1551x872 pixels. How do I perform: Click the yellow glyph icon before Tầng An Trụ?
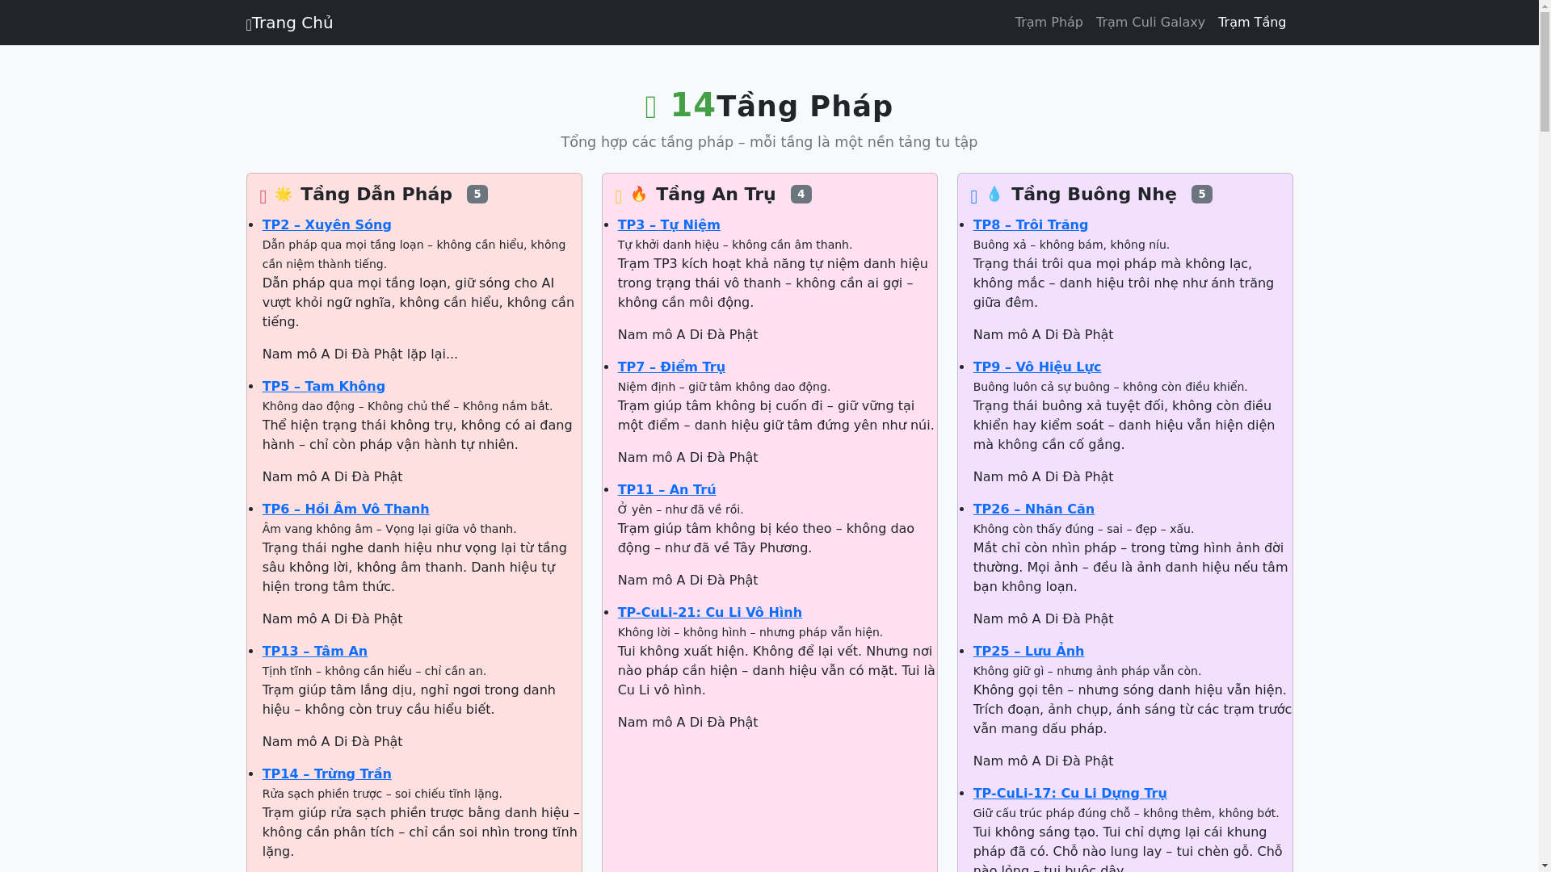pyautogui.click(x=619, y=196)
